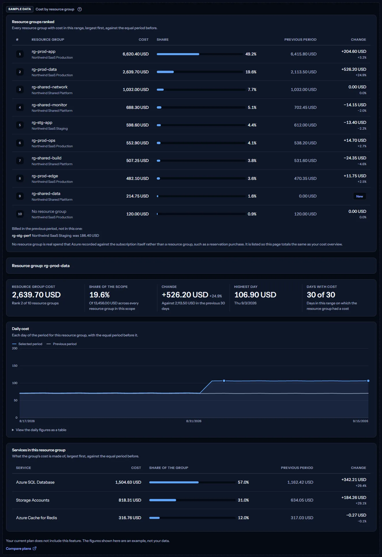
Task: Click the 818.31 USD Storage Accounts cost
Action: pos(130,500)
